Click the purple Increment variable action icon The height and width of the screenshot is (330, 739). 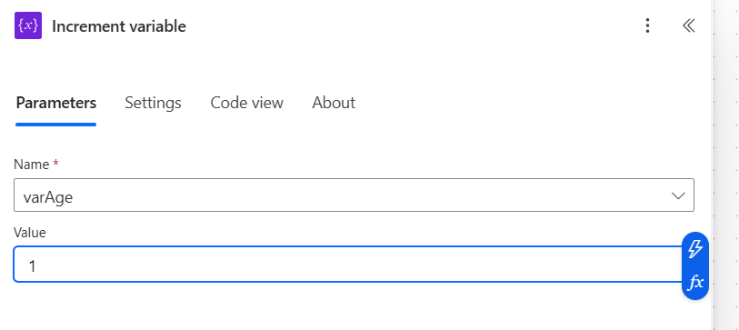click(x=28, y=25)
